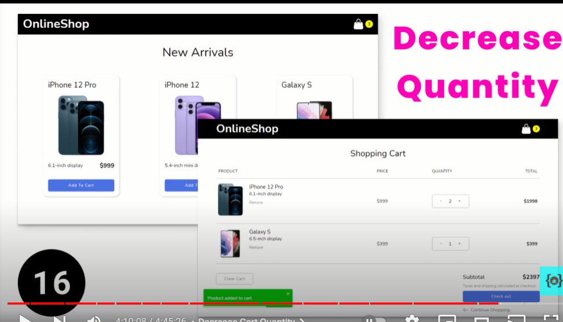Click the Product added to cart notification
The image size is (563, 322).
248,298
